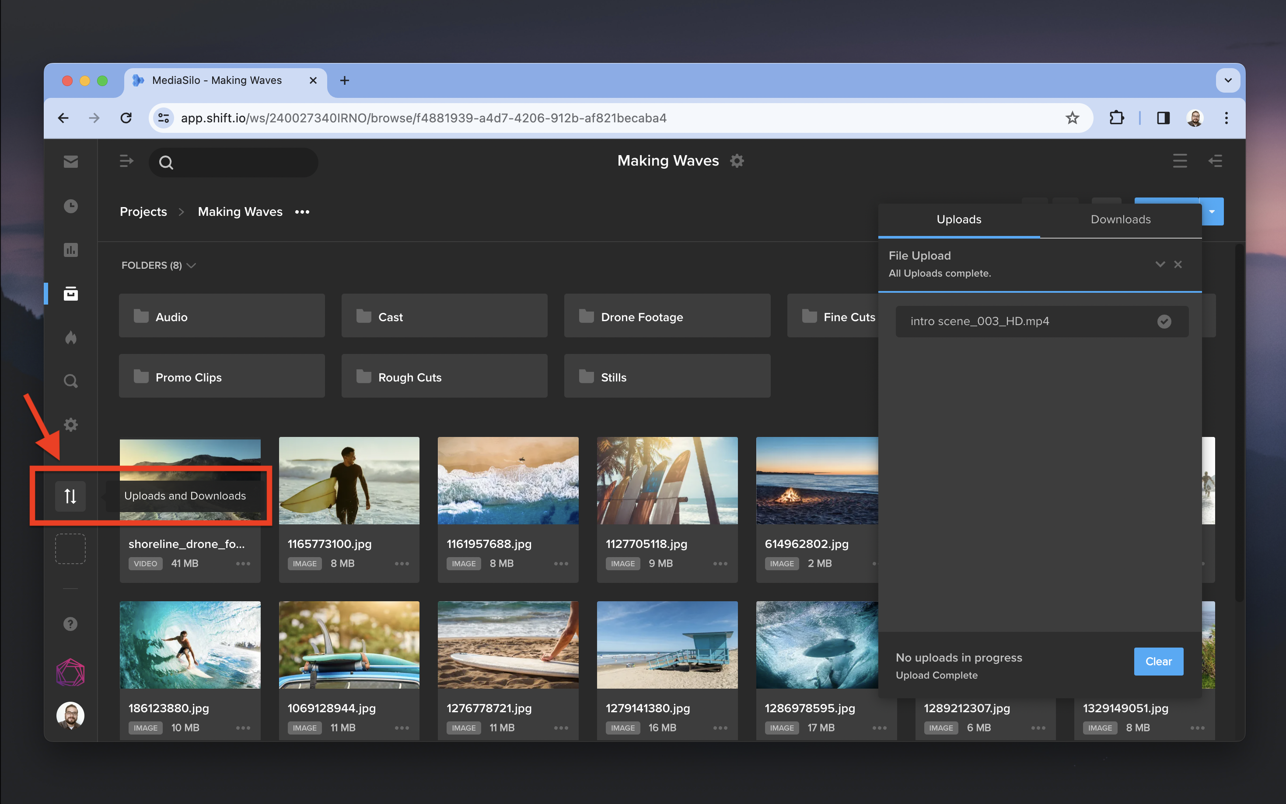Collapse the File Upload section chevron
Screen dimensions: 1286x804
tap(1160, 264)
